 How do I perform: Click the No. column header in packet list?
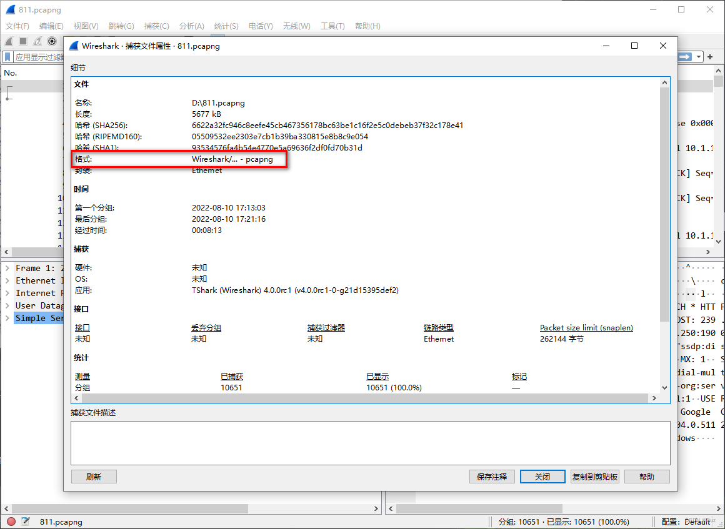click(x=10, y=72)
